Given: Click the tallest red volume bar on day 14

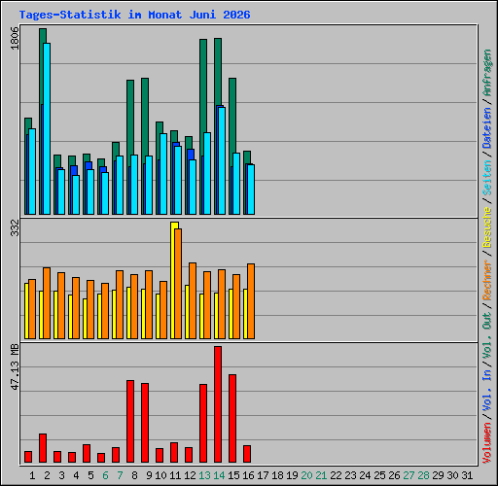Looking at the screenshot, I should pos(218,404).
